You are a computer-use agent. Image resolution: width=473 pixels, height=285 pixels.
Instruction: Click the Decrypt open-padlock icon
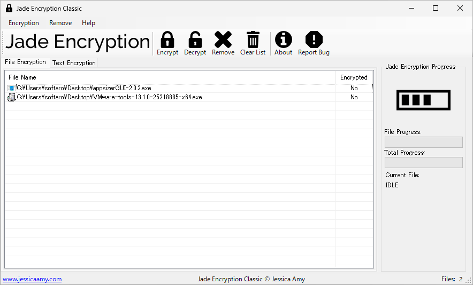coord(195,39)
